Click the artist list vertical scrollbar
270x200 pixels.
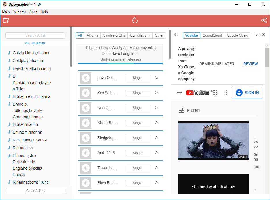pos(71,46)
